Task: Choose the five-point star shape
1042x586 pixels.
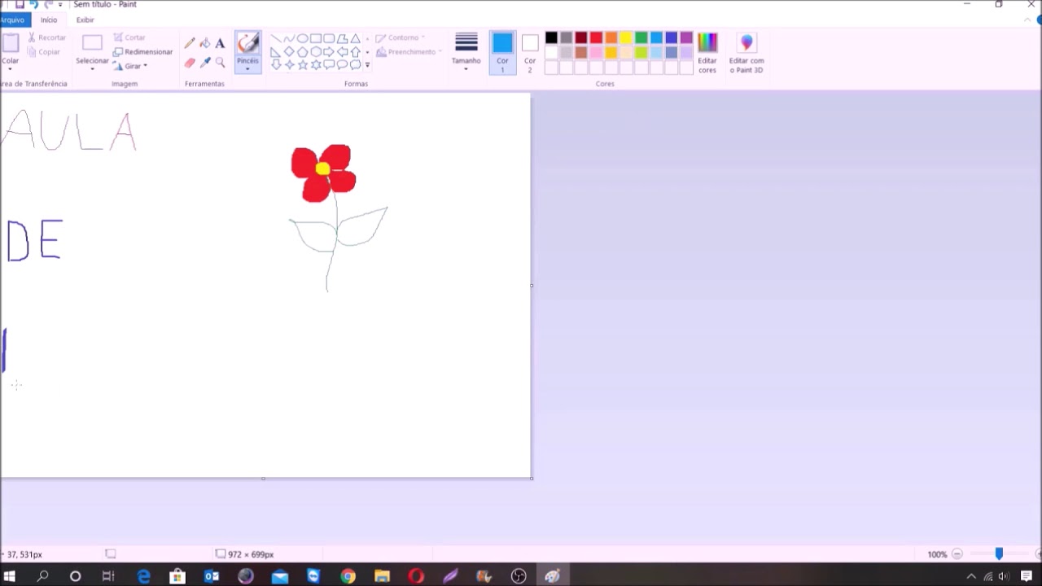Action: click(302, 64)
